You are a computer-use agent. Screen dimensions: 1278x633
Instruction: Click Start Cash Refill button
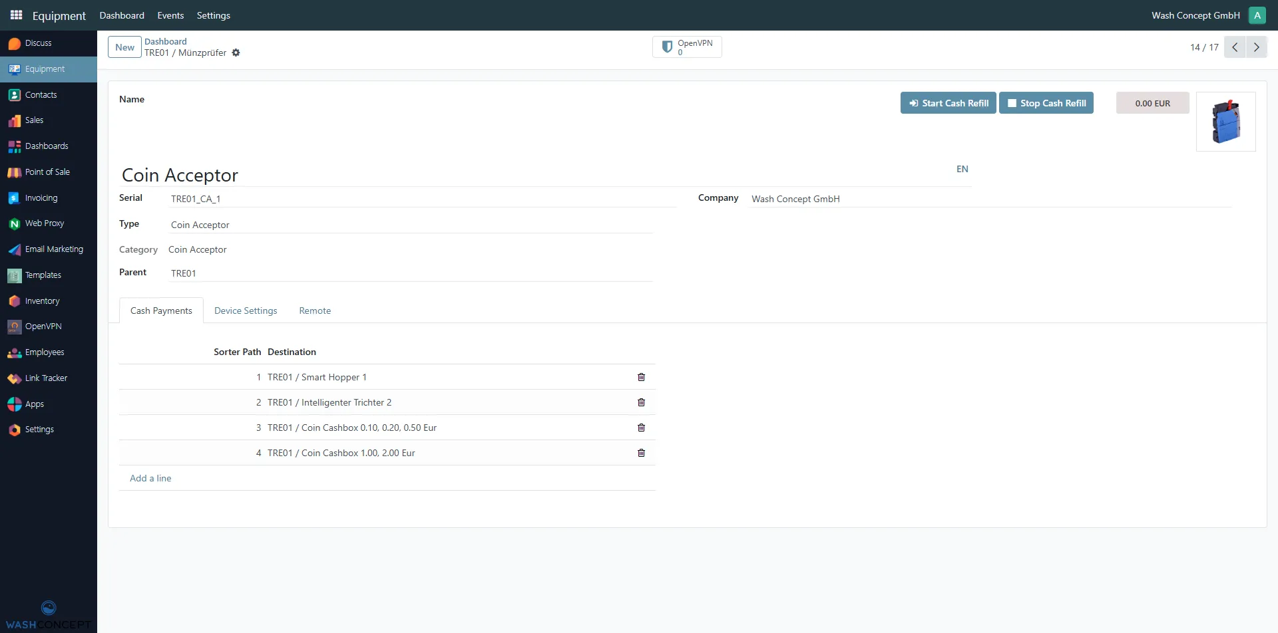click(x=948, y=103)
